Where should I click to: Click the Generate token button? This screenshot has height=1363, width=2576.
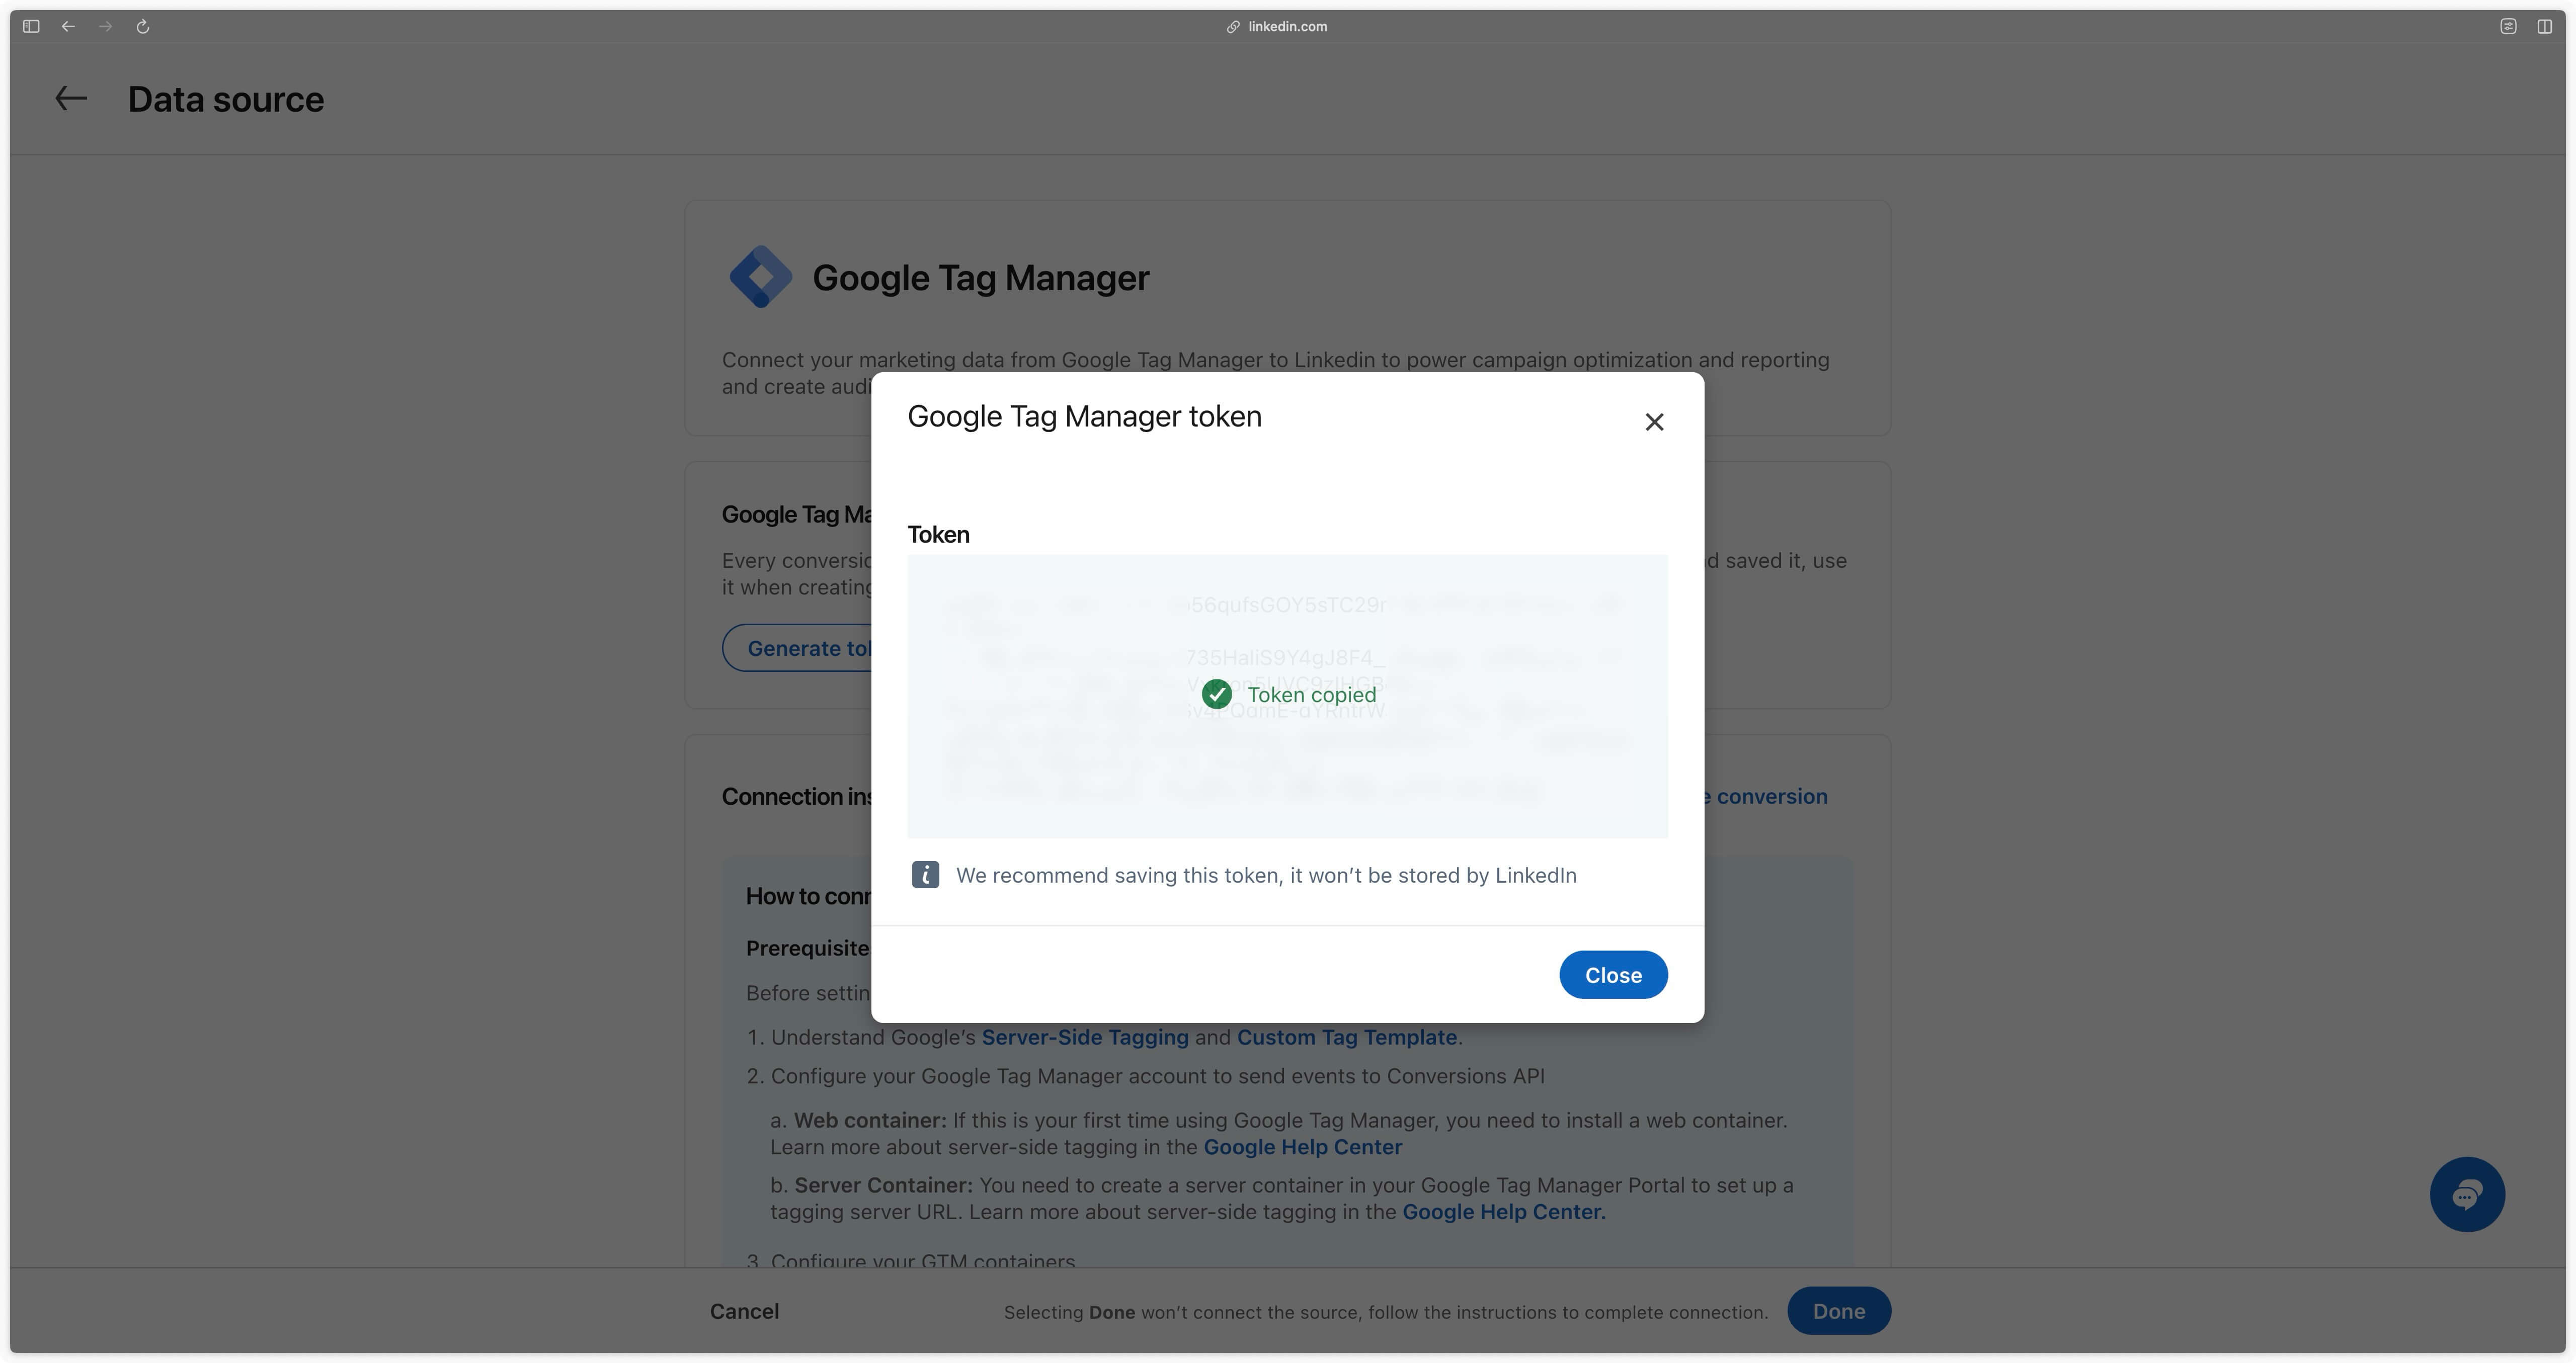pyautogui.click(x=798, y=648)
